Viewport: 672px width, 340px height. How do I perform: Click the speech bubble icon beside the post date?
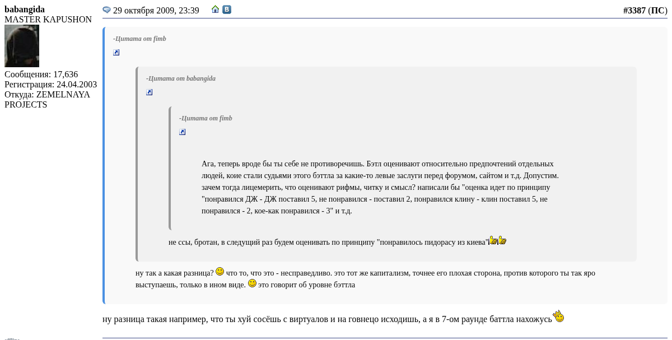106,10
